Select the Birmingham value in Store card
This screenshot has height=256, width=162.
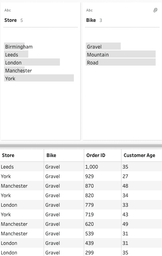coord(18,47)
